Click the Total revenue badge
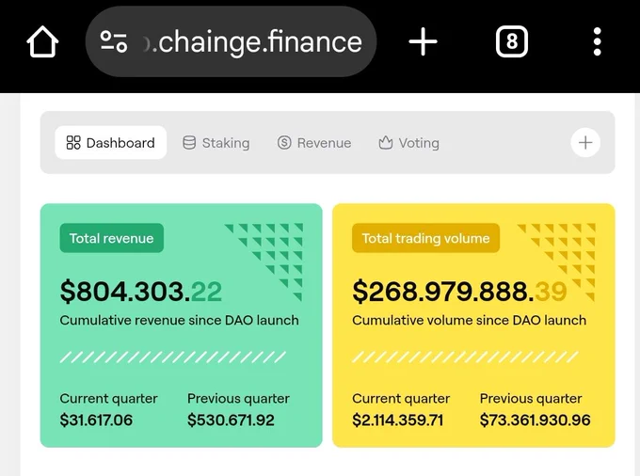 click(x=112, y=238)
